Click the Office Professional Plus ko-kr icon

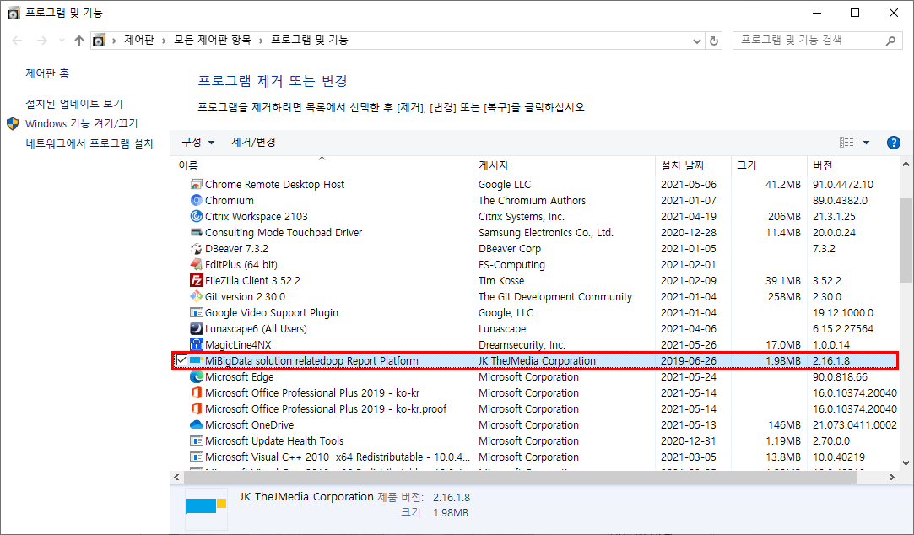(197, 392)
